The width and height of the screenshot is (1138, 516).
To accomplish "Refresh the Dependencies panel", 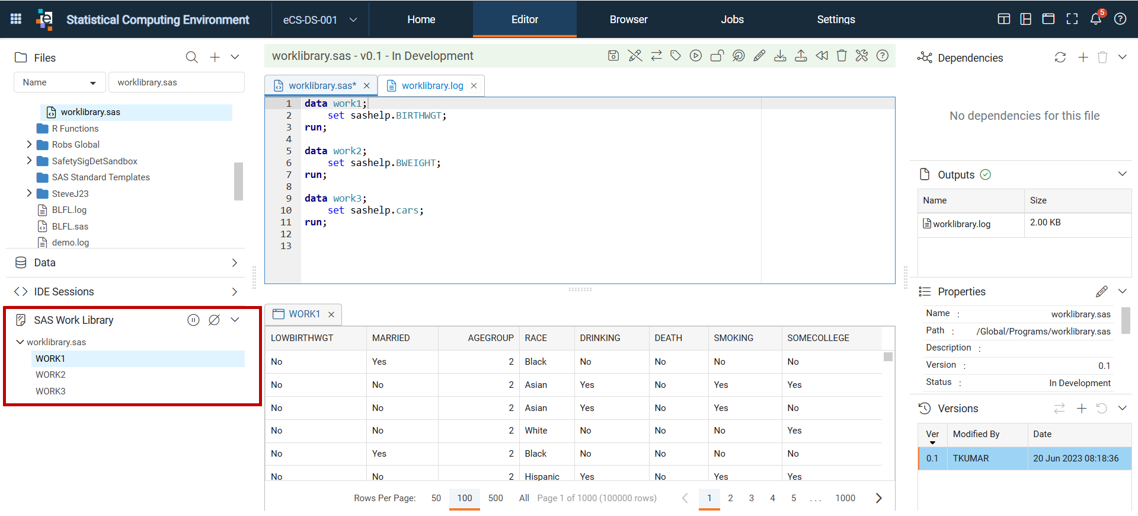I will (1060, 58).
